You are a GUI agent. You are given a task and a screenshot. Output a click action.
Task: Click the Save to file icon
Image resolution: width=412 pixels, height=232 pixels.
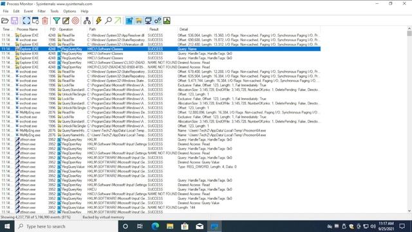(14, 21)
